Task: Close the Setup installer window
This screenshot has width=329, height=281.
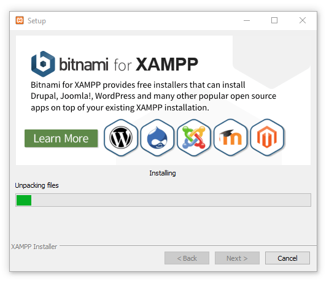Action: pos(303,20)
